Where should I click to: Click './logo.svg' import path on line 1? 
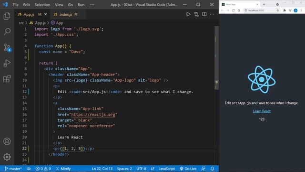click(87, 29)
